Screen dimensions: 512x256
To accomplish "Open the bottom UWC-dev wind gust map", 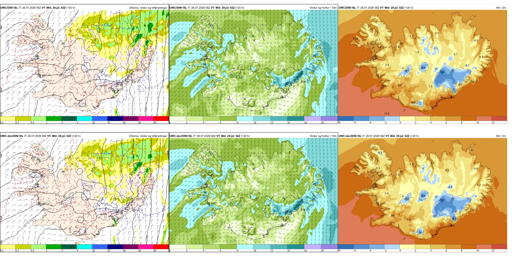I will pyautogui.click(x=253, y=191).
